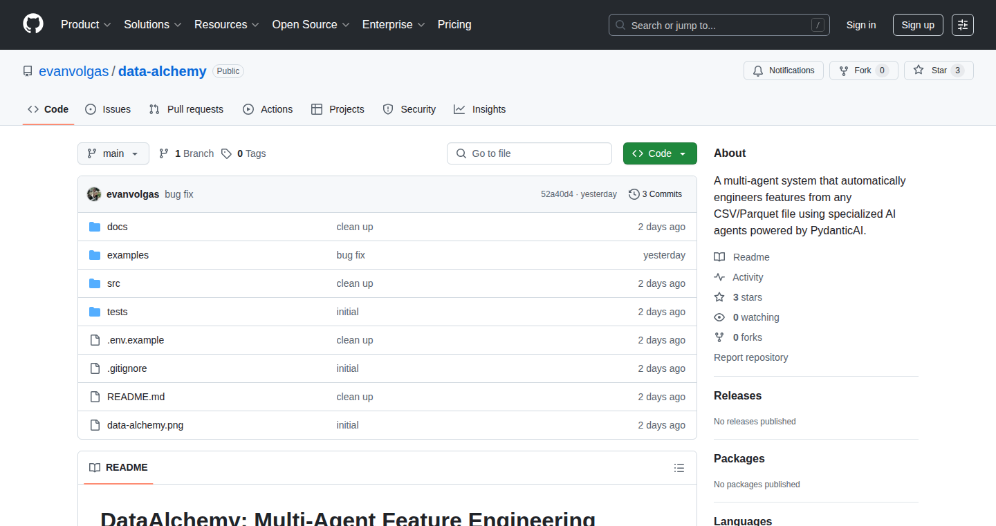
Task: Click the star icon beside 3 stars
Action: (x=719, y=297)
